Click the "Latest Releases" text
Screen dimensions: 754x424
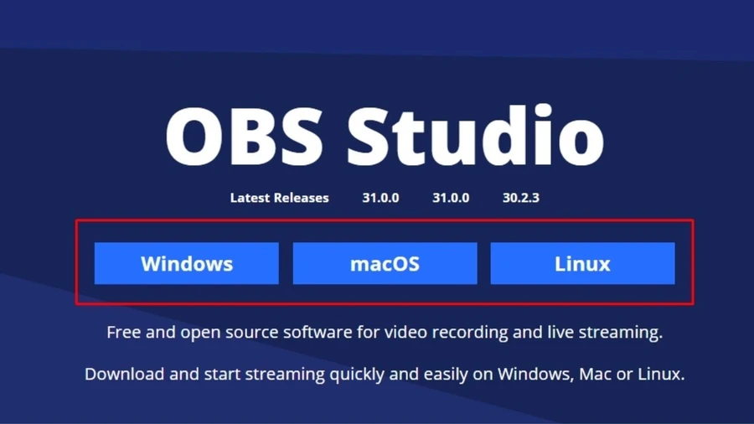pyautogui.click(x=279, y=198)
